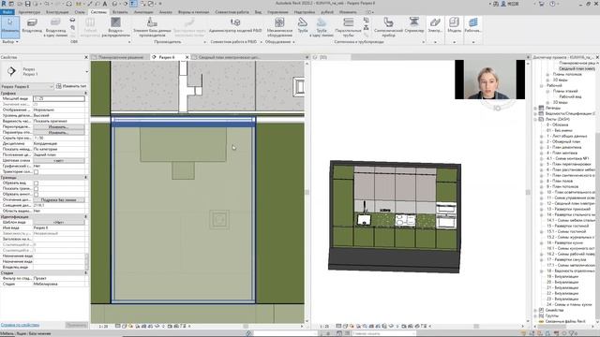This screenshot has height=337, width=600.
Task: Click the Save icon in the quick access toolbar
Action: point(27,4)
